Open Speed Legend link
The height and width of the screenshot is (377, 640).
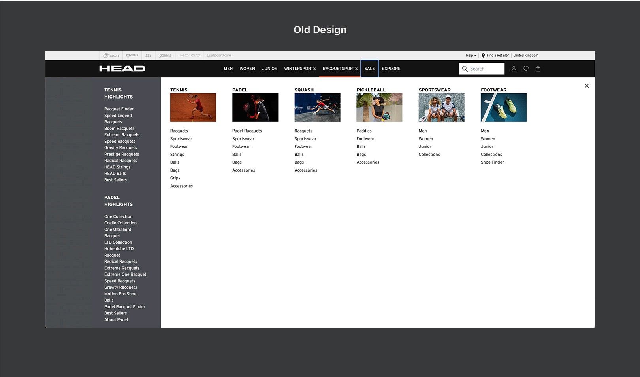tap(118, 116)
